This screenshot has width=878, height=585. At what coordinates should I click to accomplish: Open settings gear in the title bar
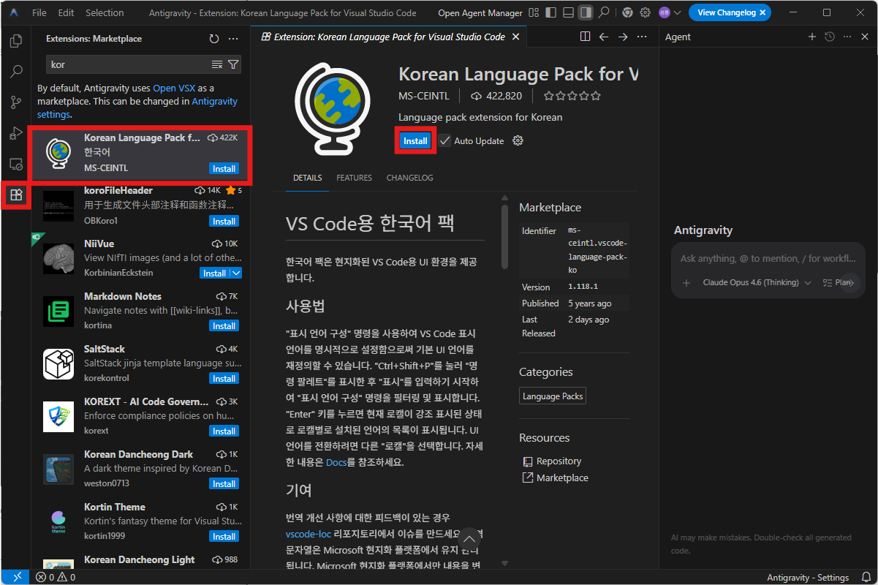click(x=646, y=13)
